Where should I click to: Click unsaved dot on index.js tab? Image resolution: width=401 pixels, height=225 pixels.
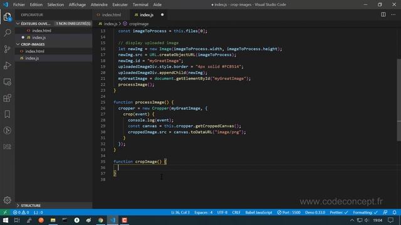[162, 15]
